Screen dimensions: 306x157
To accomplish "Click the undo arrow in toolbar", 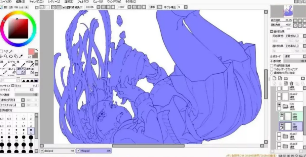I will [42, 7].
